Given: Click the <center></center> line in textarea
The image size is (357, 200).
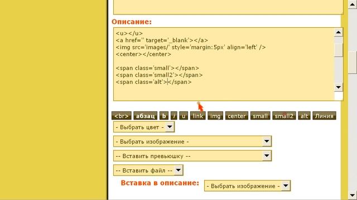Looking at the screenshot, I should pos(143,54).
